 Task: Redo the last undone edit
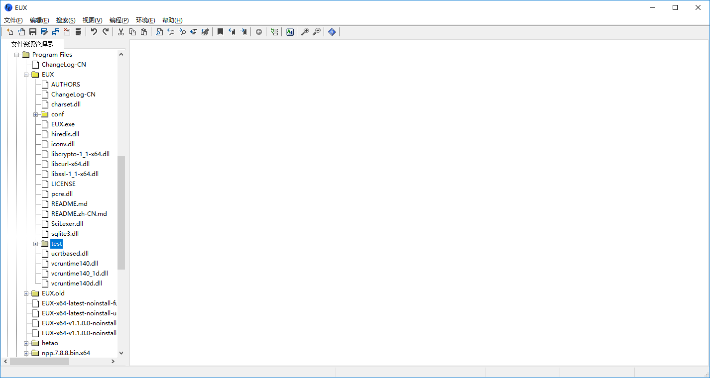click(x=106, y=32)
